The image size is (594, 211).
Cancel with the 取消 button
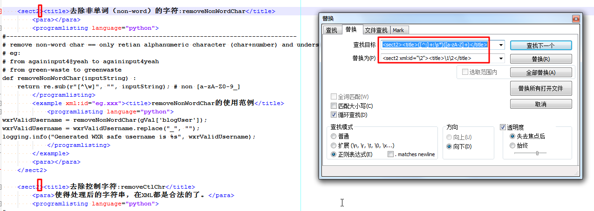(540, 104)
